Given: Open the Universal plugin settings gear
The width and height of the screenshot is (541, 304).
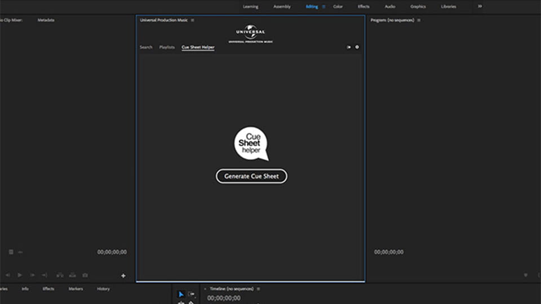Looking at the screenshot, I should point(357,47).
